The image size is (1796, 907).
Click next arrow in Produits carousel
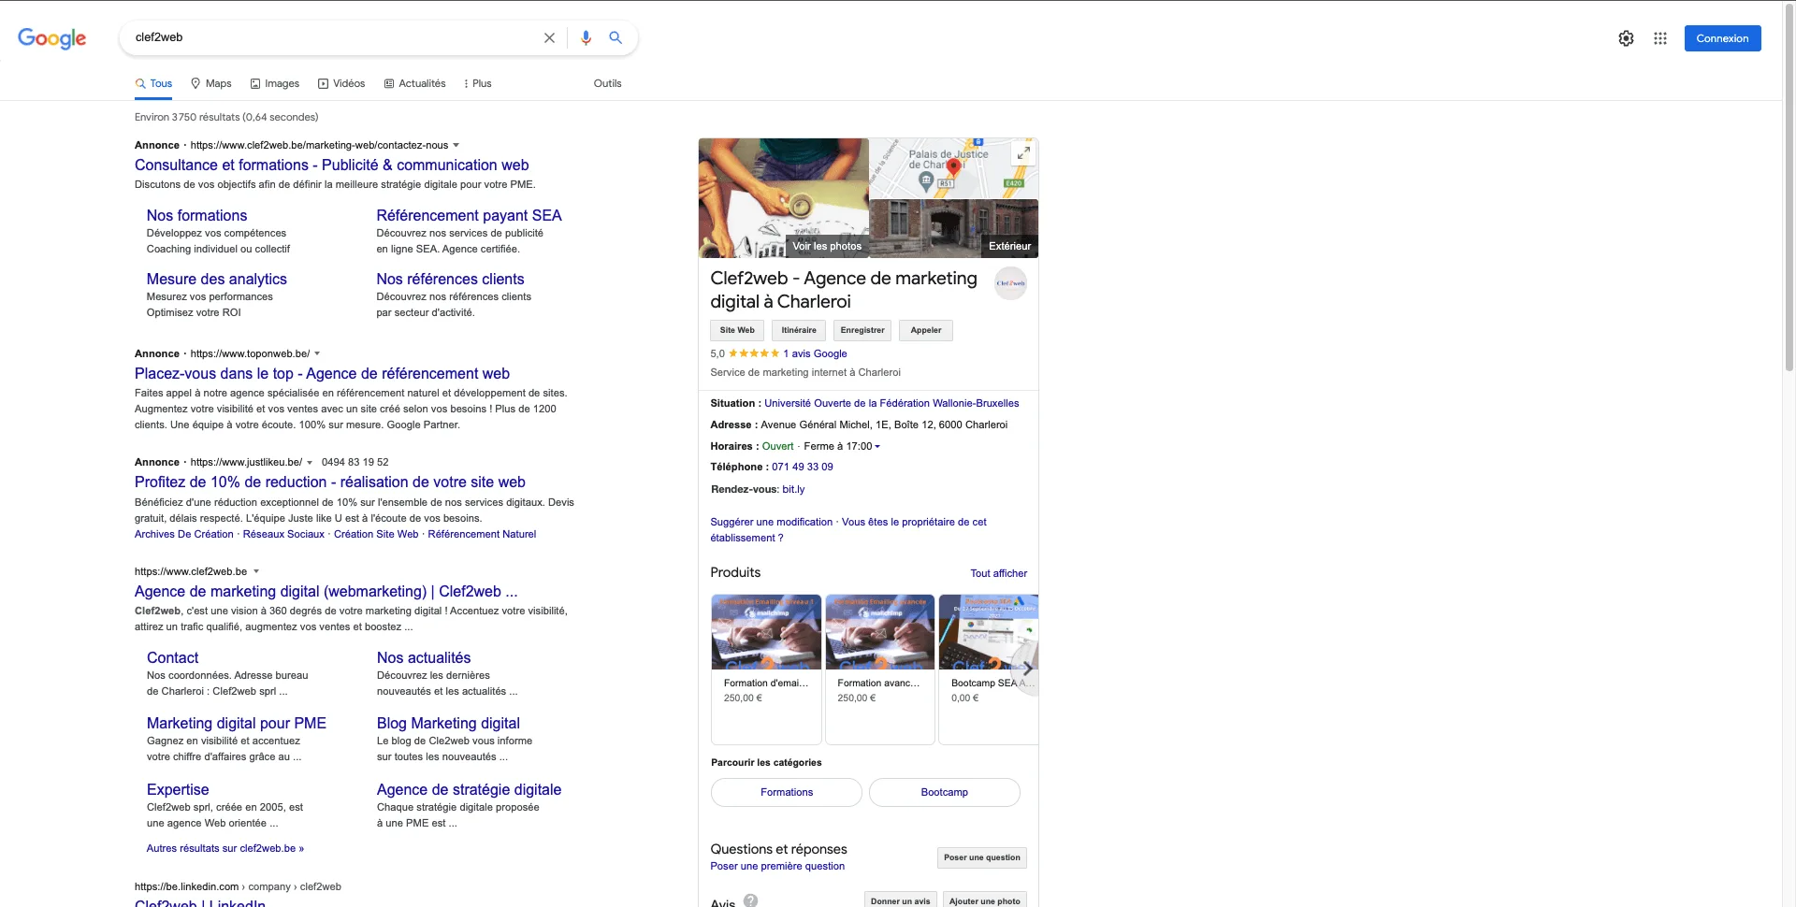(x=1026, y=669)
